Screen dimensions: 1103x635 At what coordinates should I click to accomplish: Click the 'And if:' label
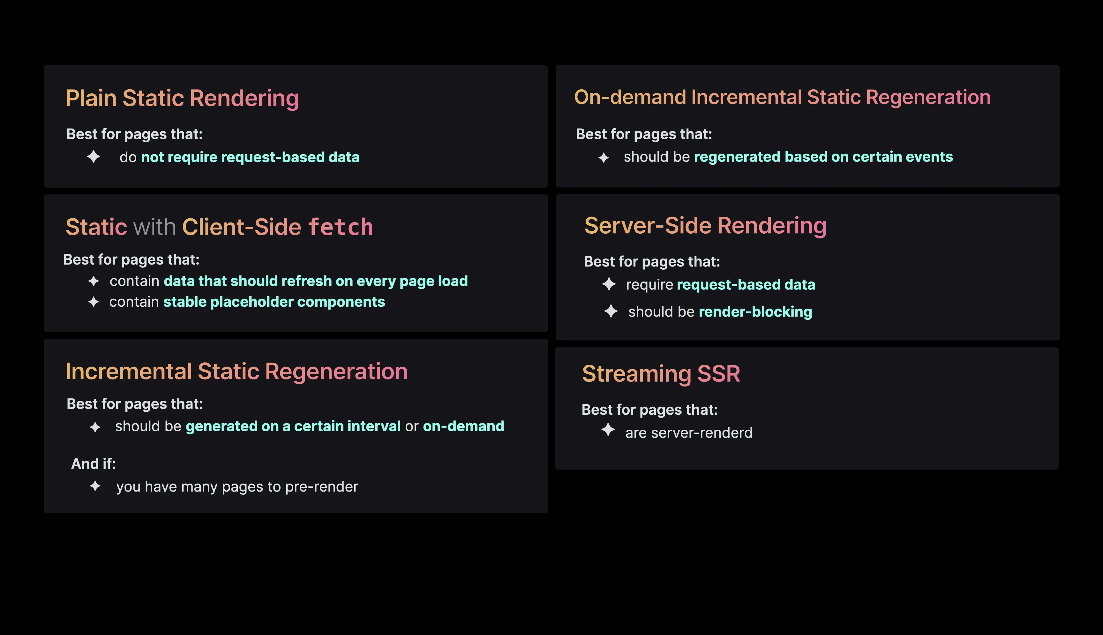[94, 463]
